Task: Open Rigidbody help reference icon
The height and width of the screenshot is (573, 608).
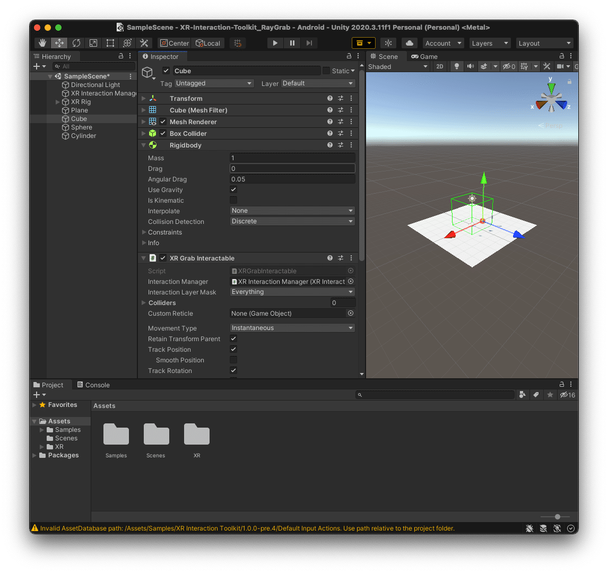Action: coord(330,145)
